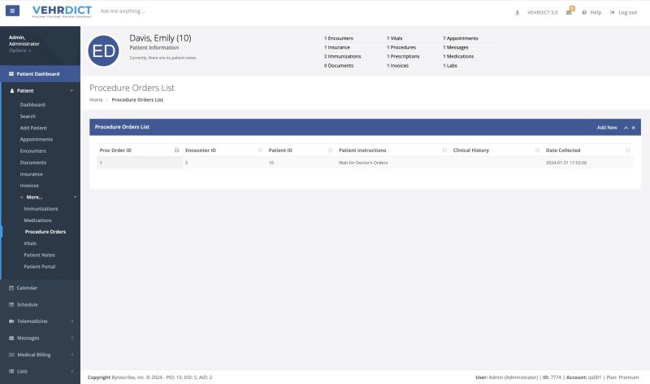
Task: Click the Emily Davis ED avatar
Action: coord(104,50)
